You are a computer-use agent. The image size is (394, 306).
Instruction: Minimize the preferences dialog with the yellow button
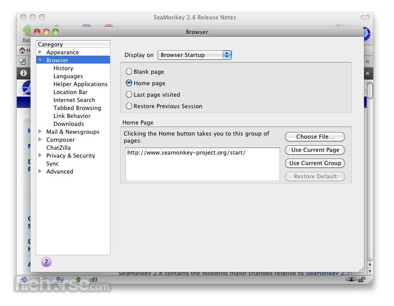[x=46, y=32]
